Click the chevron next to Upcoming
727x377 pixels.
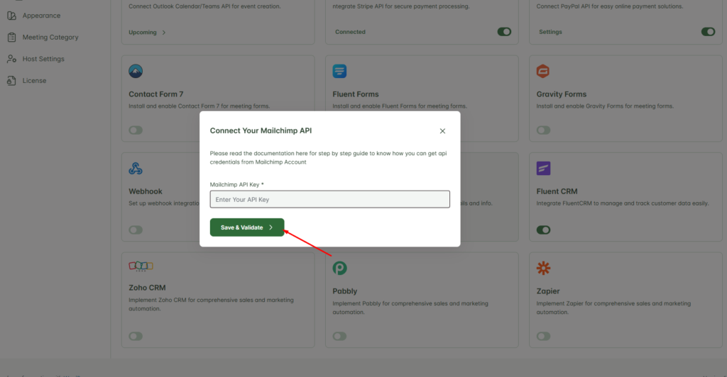(x=164, y=33)
